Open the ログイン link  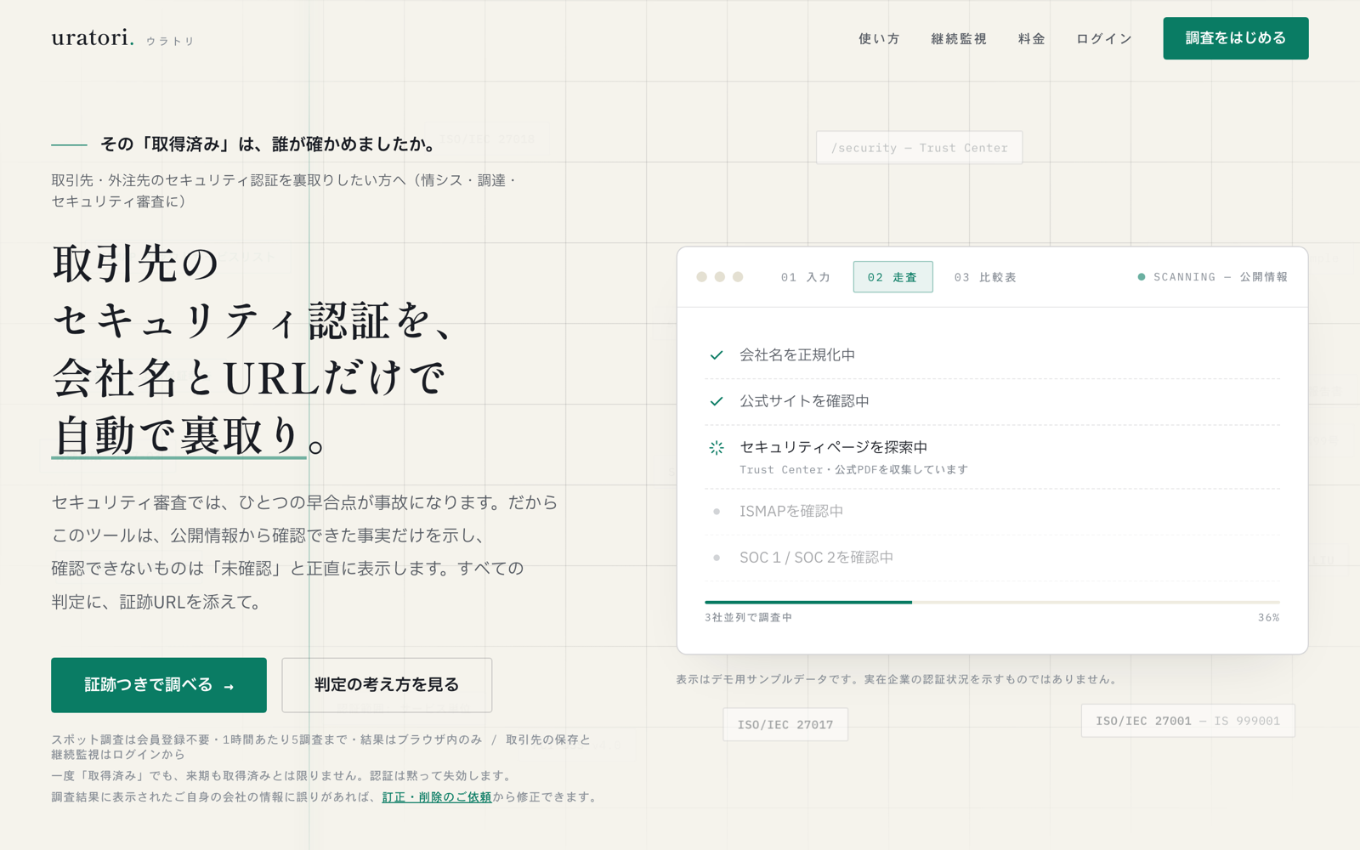coord(1104,39)
